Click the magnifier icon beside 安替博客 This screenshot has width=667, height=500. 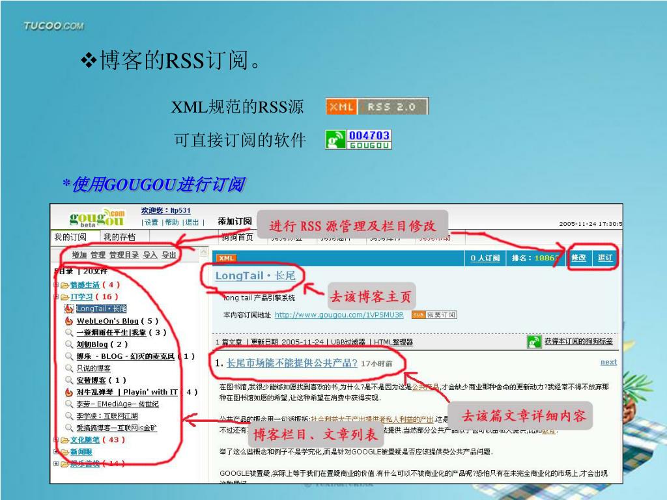coord(69,380)
